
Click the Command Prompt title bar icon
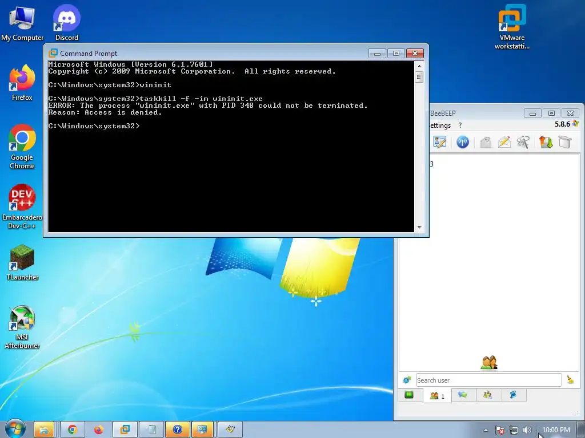53,53
